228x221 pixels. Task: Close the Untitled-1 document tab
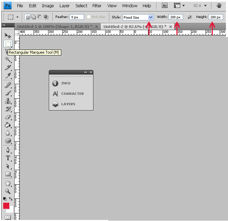(x=97, y=27)
